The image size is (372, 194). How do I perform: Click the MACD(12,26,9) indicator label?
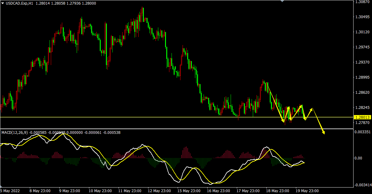pyautogui.click(x=14, y=133)
